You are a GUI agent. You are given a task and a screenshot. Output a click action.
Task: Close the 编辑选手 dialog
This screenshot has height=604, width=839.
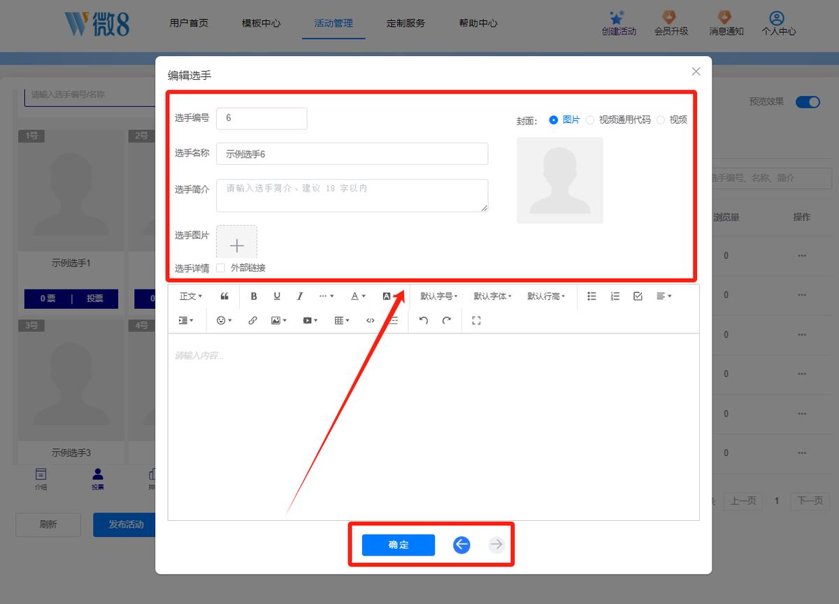pos(696,71)
